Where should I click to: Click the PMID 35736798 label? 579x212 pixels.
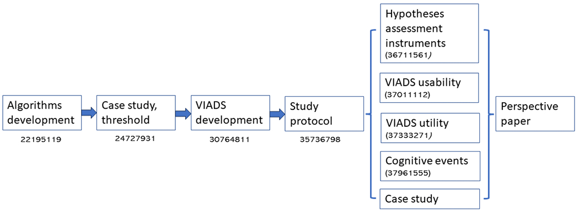320,140
